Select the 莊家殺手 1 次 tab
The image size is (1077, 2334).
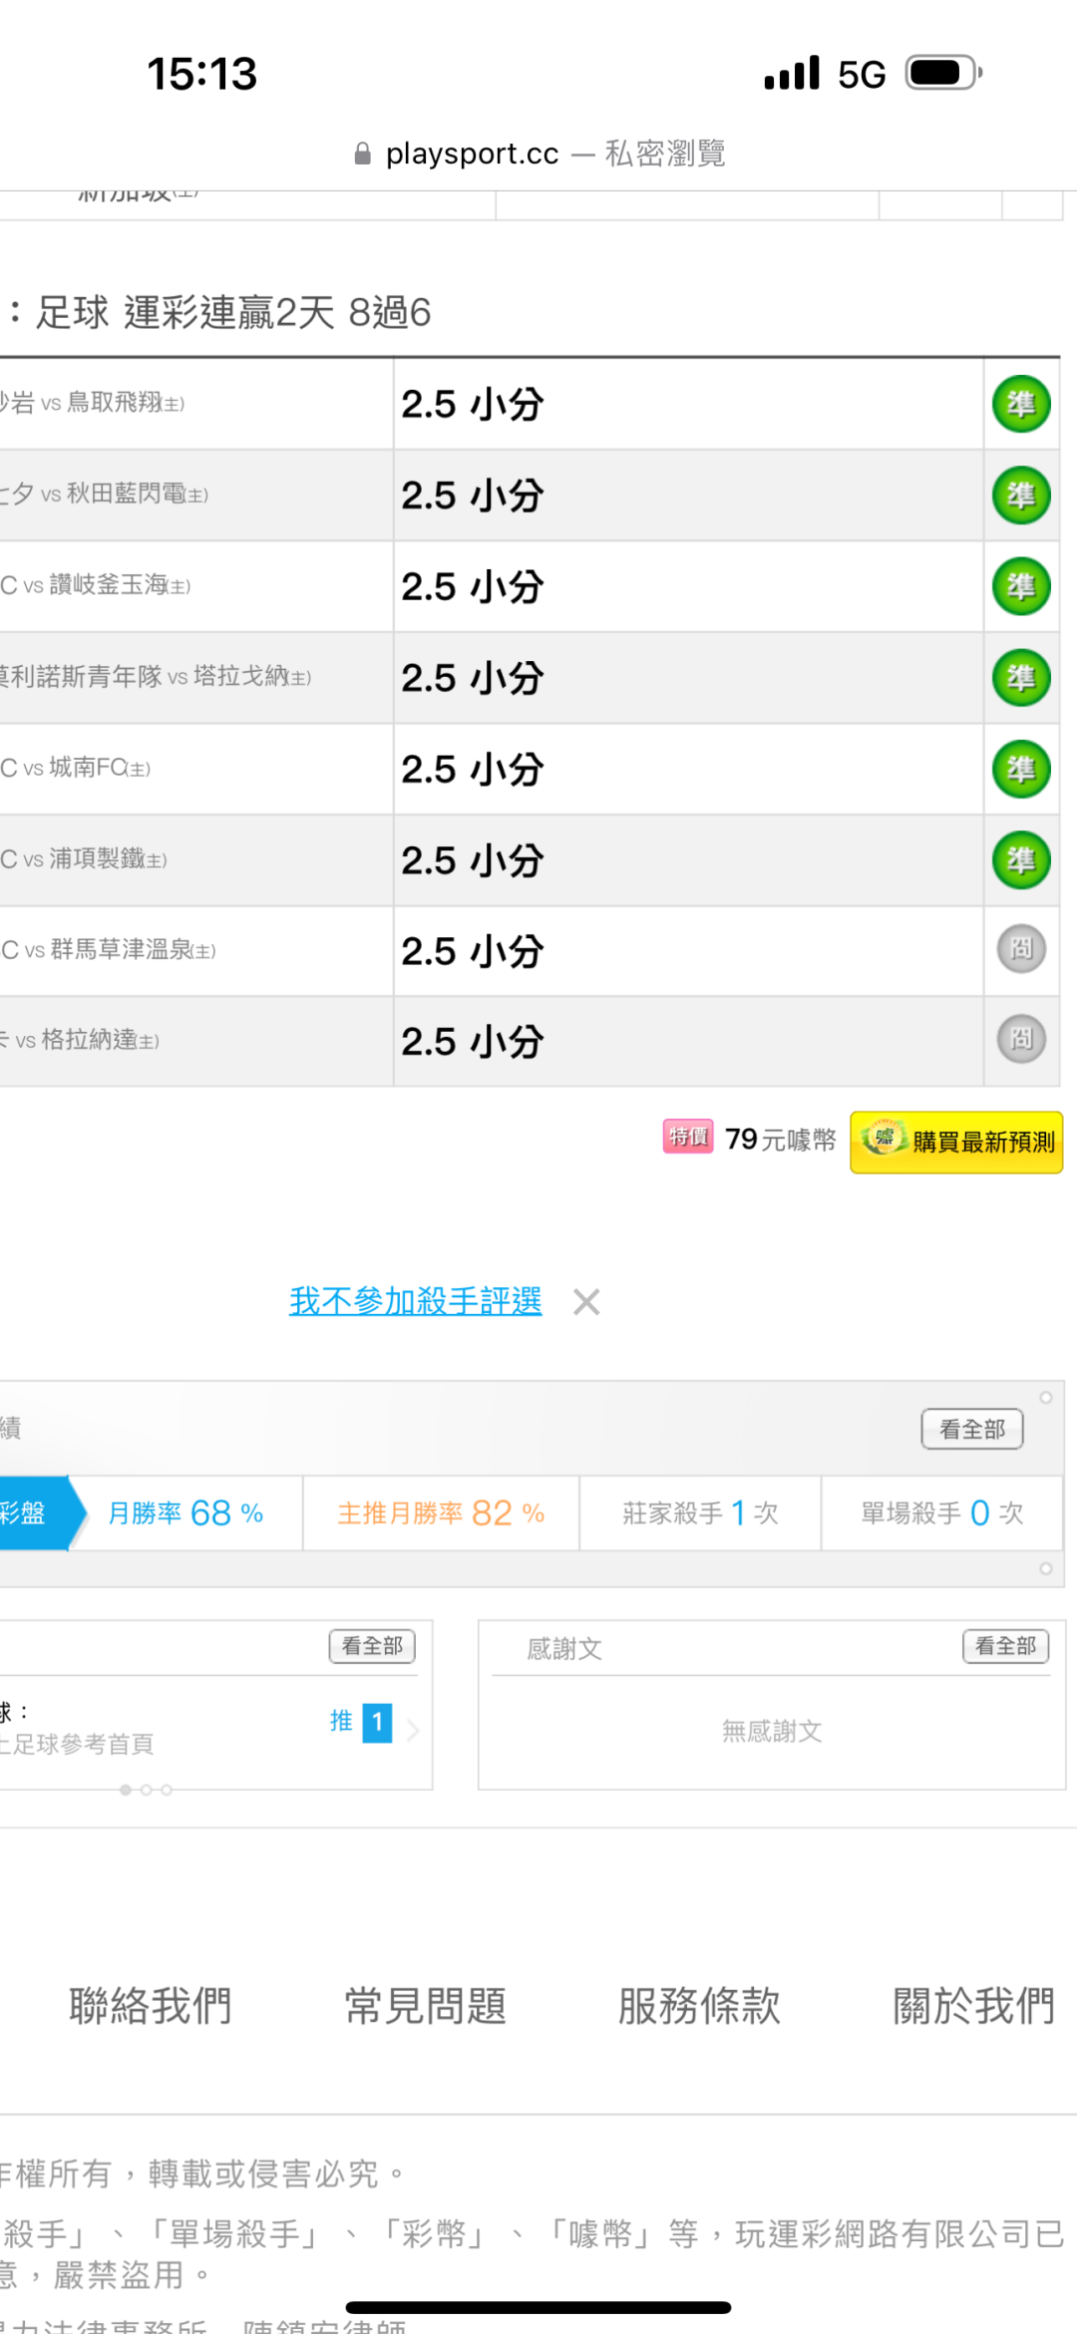(700, 1513)
